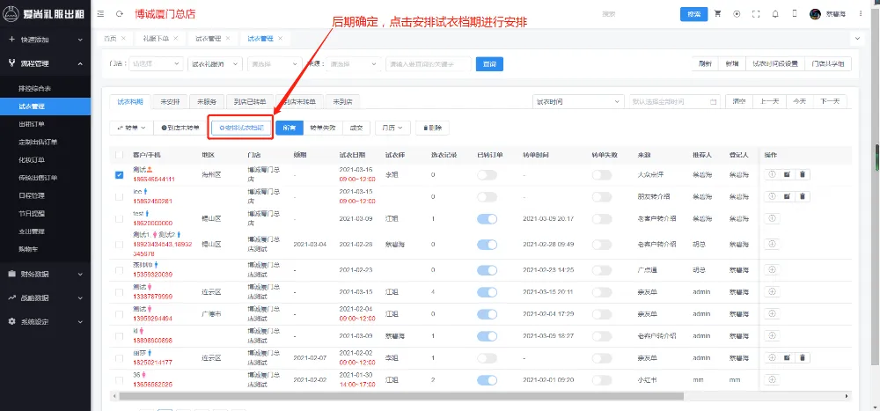Toggle 已转订单 switch for test row
This screenshot has height=411, width=880.
[x=487, y=218]
